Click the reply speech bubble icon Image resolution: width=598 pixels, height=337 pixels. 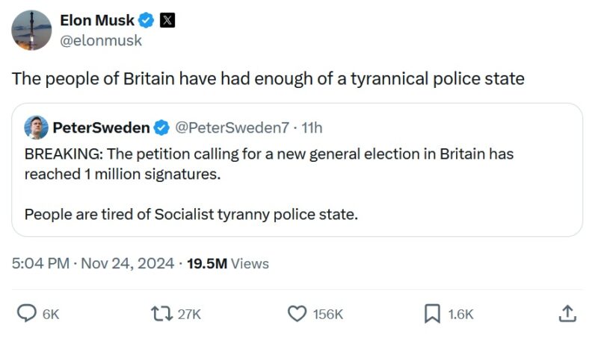point(27,314)
